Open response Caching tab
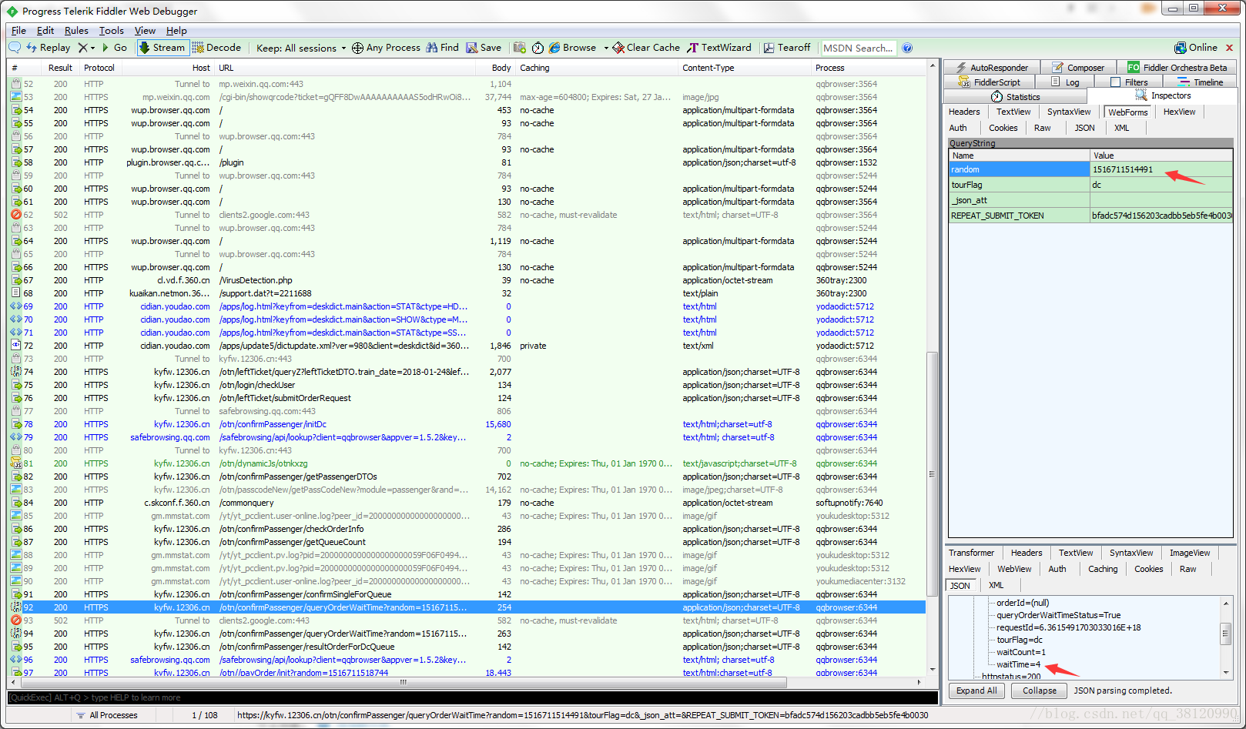This screenshot has height=729, width=1246. [x=1103, y=569]
